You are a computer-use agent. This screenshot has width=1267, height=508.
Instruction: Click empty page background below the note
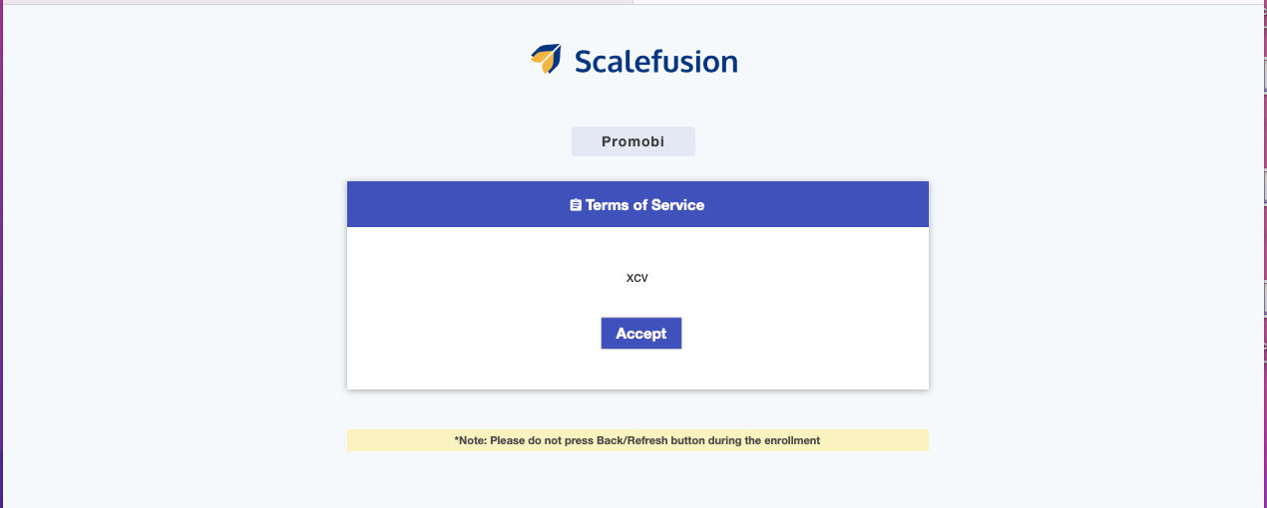[637, 481]
